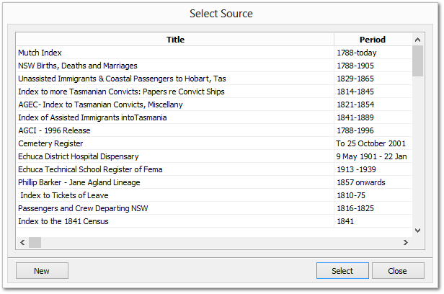Select NSW Births, Deaths and Marriages row

click(x=77, y=66)
